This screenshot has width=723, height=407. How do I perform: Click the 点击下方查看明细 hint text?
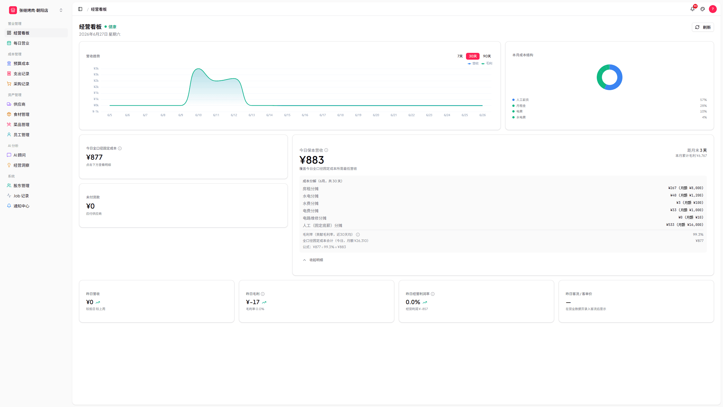(99, 165)
